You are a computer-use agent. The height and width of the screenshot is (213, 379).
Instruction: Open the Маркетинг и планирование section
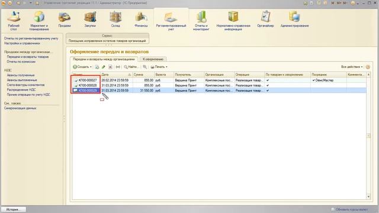tap(39, 21)
